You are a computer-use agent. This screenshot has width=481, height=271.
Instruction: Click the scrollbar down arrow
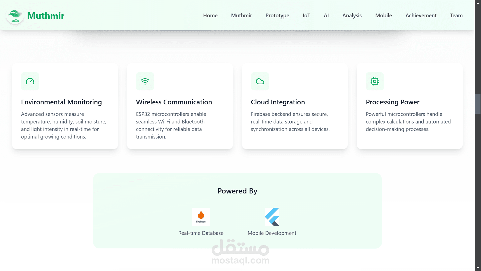tap(478, 268)
